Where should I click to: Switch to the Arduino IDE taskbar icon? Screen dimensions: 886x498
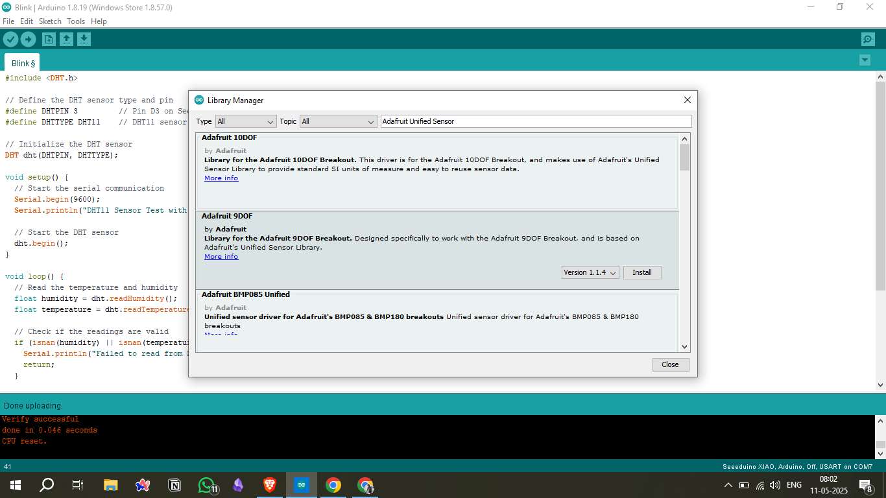click(x=302, y=485)
